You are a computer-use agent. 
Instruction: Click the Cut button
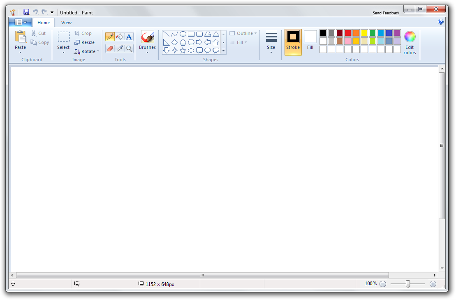coord(38,33)
